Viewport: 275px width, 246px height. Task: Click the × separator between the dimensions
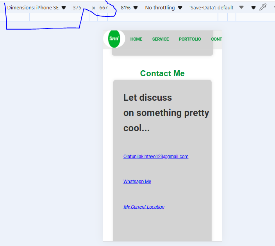(x=93, y=8)
